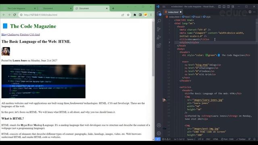Open the Run and Debug view
Viewport: 258px width, 145px height.
click(159, 37)
